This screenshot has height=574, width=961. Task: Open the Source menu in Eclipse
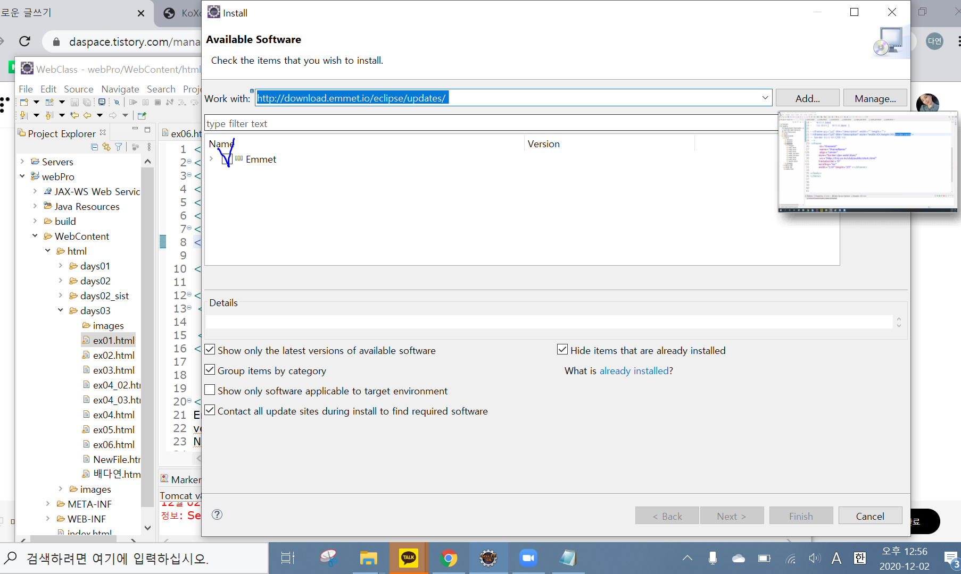[79, 89]
